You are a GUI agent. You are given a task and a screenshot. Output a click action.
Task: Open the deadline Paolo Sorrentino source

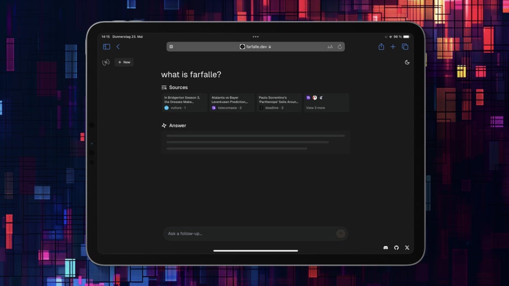tap(279, 103)
